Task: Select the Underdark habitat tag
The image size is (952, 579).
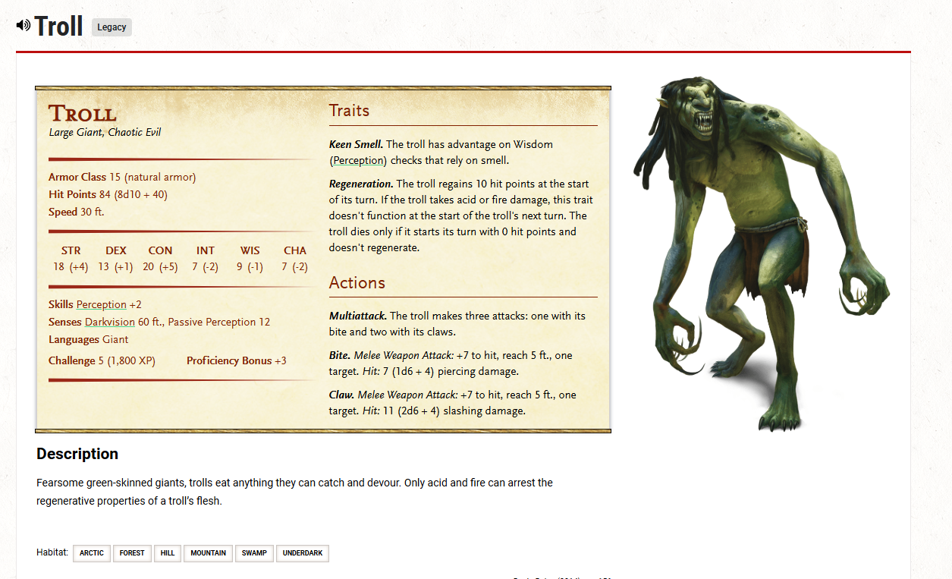Action: click(x=303, y=553)
